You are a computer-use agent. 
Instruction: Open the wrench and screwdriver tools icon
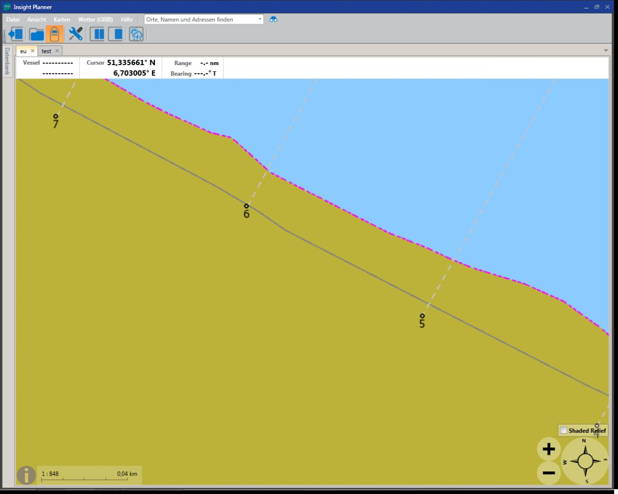click(x=76, y=34)
